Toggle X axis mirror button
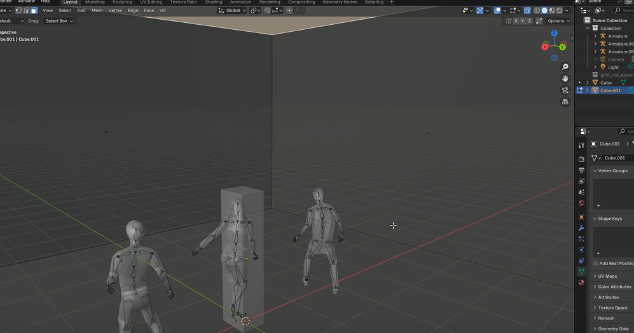634x333 pixels. (x=515, y=21)
